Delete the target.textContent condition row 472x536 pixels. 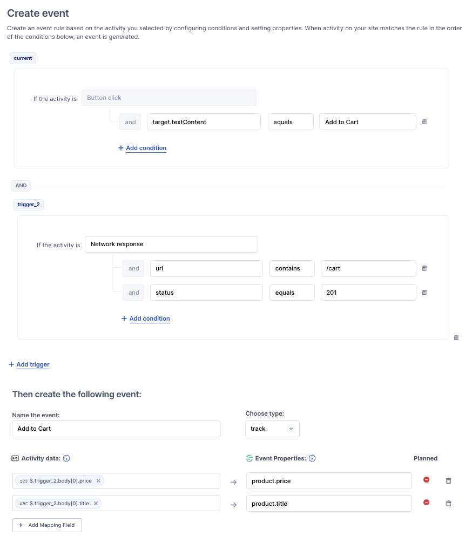pos(424,121)
